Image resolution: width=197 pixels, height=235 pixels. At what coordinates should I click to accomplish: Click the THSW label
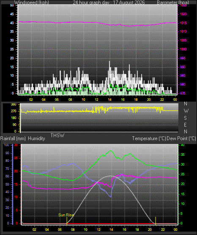click(x=57, y=135)
